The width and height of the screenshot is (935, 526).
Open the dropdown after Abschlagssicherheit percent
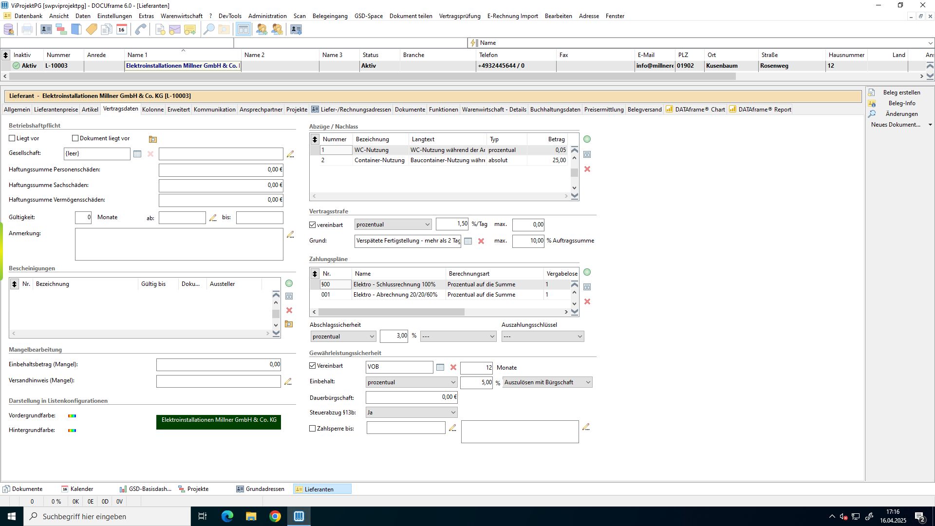pyautogui.click(x=458, y=337)
